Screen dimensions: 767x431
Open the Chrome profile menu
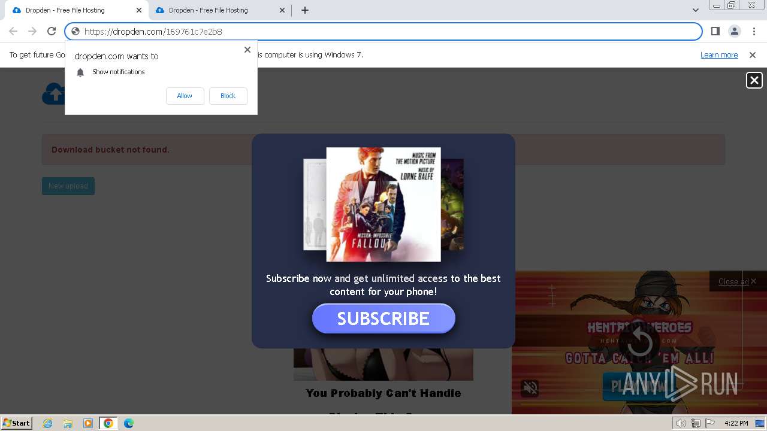coord(734,31)
